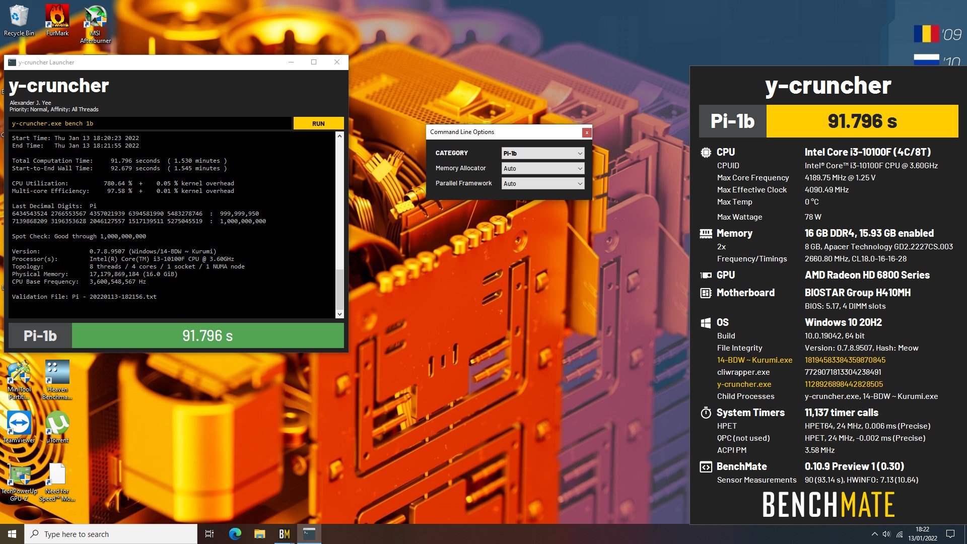Select the y-cruncher console taskbar icon
The width and height of the screenshot is (967, 544).
(309, 534)
